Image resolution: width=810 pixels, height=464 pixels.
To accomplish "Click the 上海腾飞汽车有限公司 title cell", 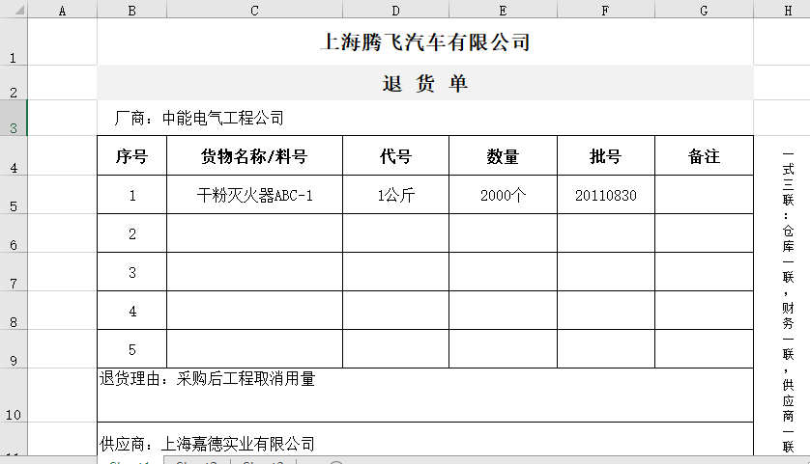I will point(424,42).
